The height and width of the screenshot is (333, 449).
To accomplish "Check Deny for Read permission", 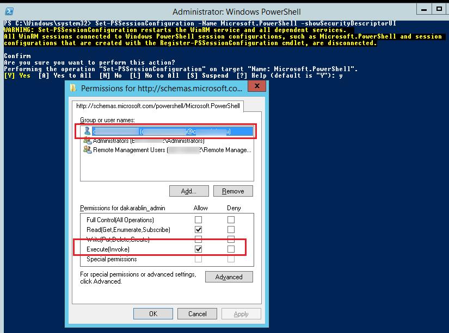I will [231, 229].
